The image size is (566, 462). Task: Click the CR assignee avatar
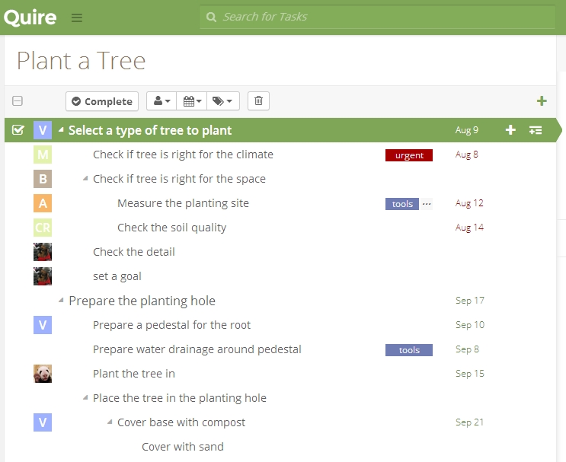[x=43, y=228]
